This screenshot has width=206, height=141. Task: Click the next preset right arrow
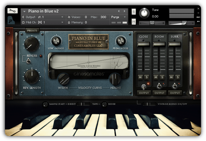(x=124, y=11)
